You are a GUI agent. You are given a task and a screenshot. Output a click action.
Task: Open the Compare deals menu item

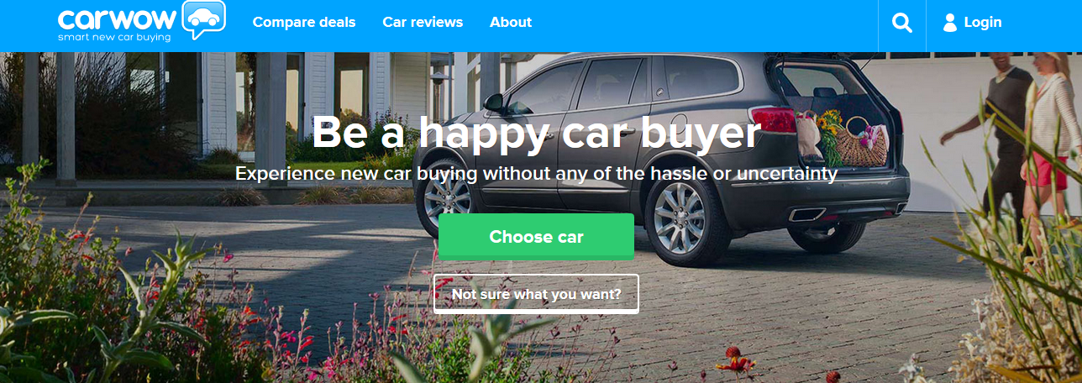click(304, 23)
